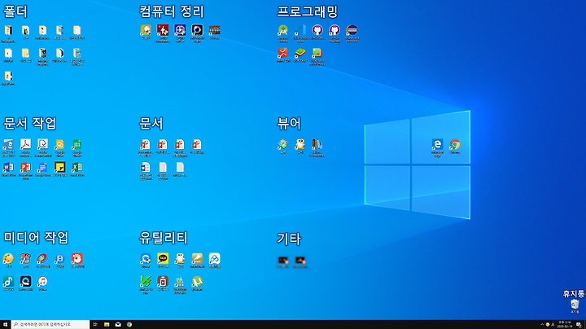Select the Word 2016 shortcut
Image resolution: width=586 pixels, height=329 pixels.
click(8, 167)
